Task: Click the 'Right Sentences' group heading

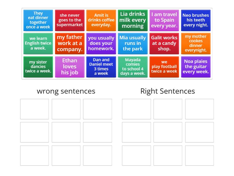Action: coord(167,91)
